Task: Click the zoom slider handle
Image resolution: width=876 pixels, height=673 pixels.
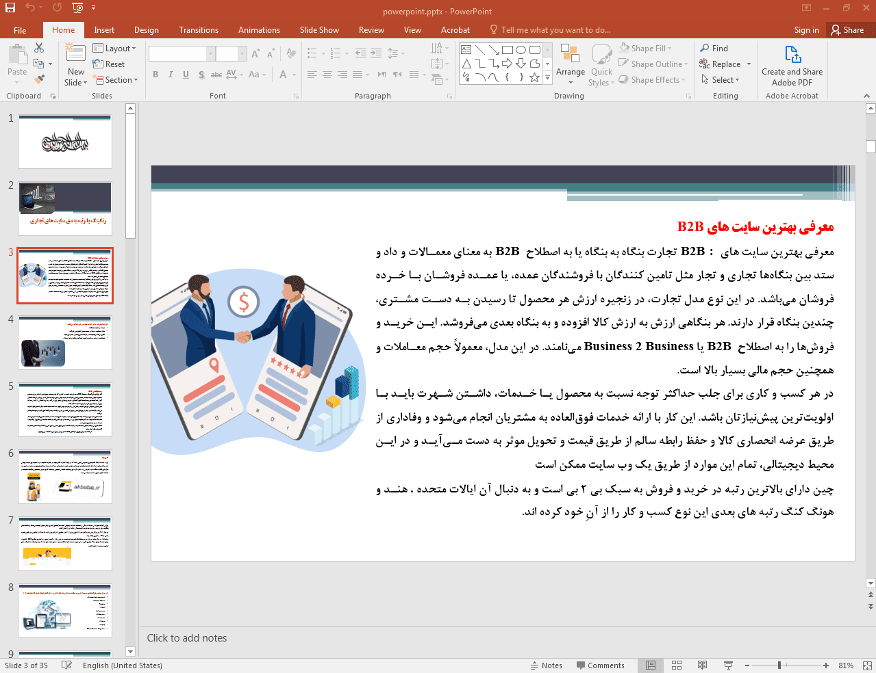Action: (x=779, y=665)
